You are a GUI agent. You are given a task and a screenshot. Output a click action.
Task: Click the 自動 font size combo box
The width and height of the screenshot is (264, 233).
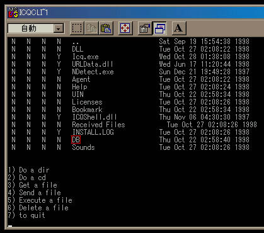point(36,28)
